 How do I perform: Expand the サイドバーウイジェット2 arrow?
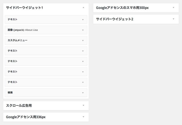(x=173, y=19)
